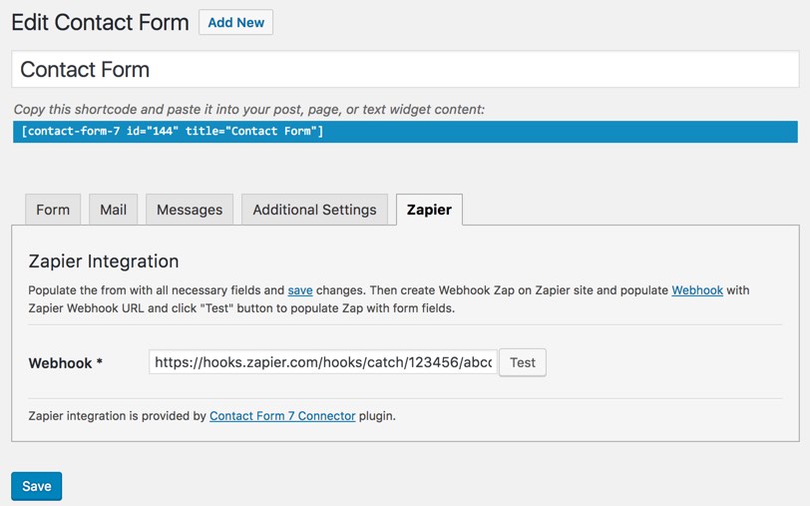
Task: Go to the Messages tab
Action: point(190,210)
